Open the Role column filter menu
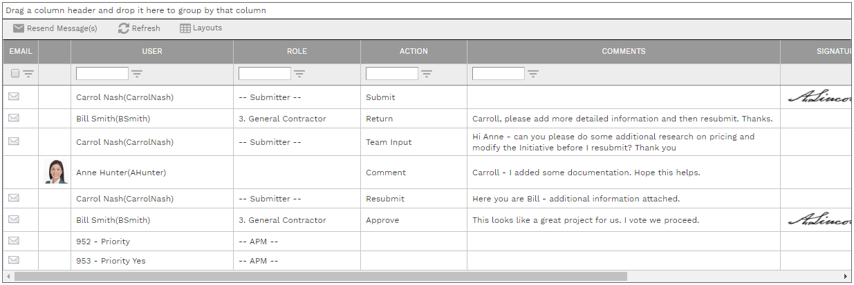 (299, 74)
